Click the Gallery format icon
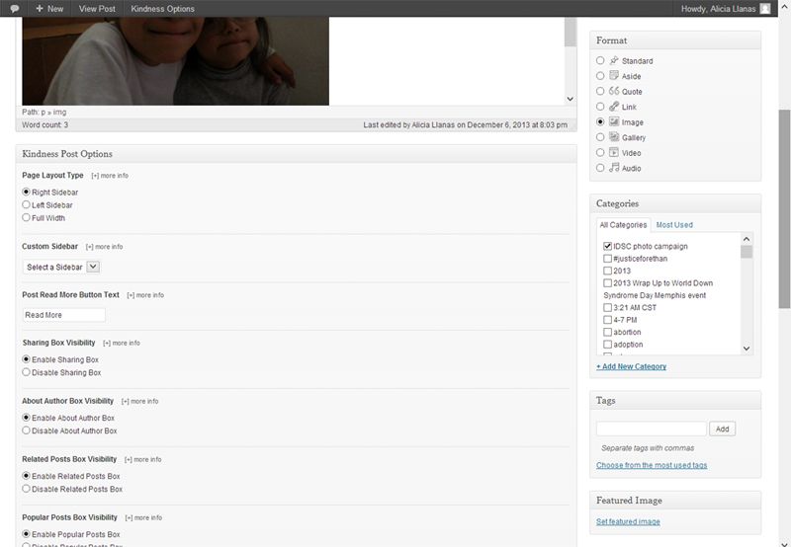This screenshot has height=547, width=791. pos(613,137)
